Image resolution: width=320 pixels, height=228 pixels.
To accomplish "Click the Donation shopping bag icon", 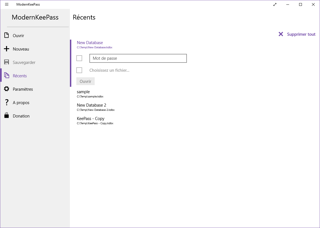I will (7, 116).
